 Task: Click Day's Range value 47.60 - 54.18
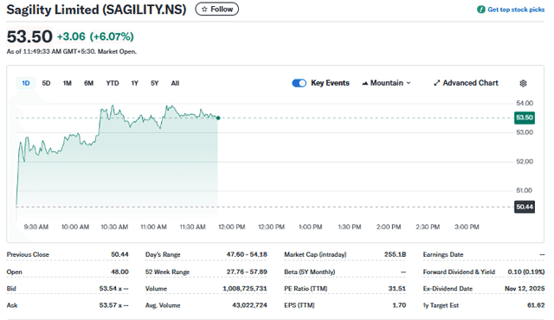pyautogui.click(x=247, y=254)
